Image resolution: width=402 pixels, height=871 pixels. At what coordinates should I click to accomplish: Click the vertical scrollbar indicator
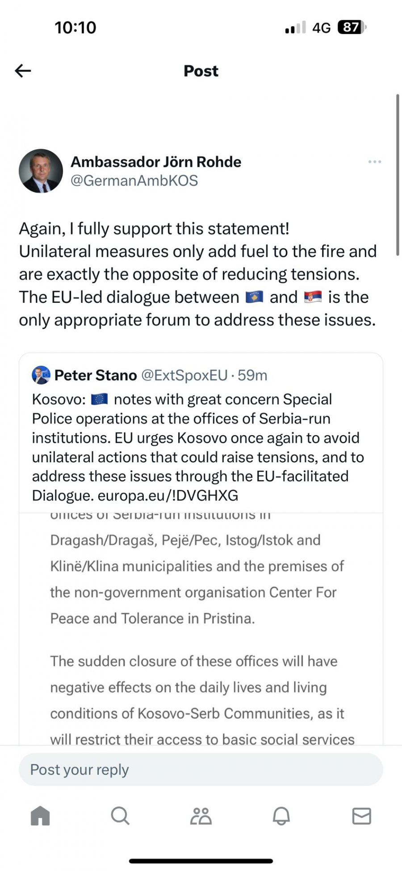397,175
